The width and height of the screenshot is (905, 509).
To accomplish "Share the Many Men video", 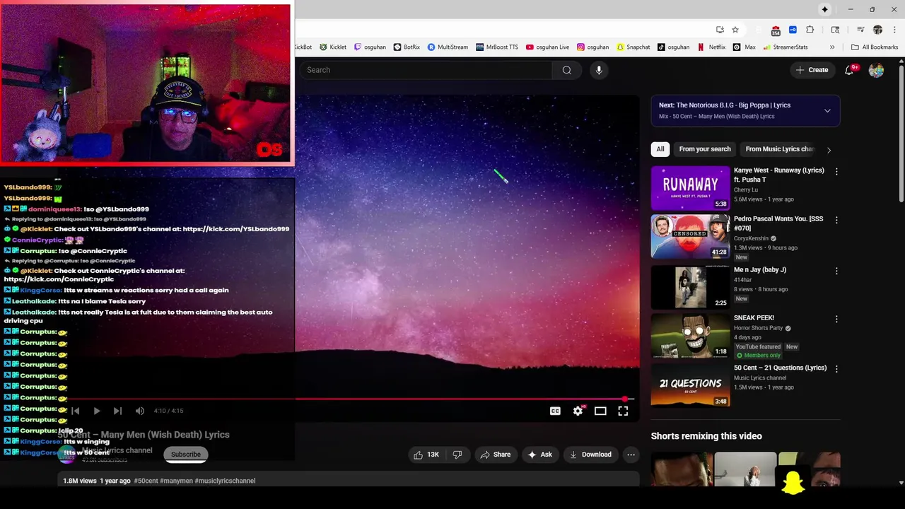I will pos(495,455).
